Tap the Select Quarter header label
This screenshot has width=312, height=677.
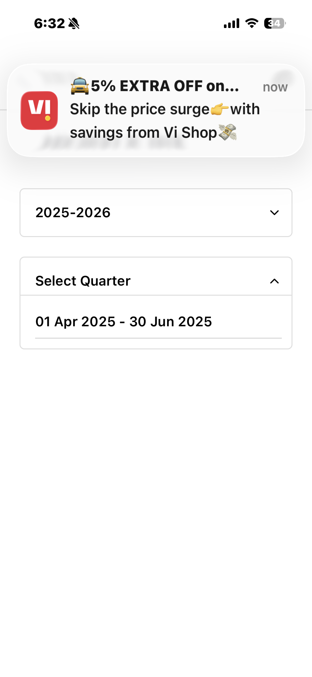(x=83, y=281)
